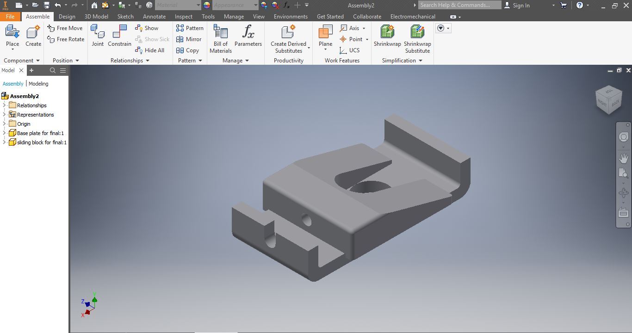Viewport: 632px width, 333px height.
Task: Open the Inspect tab
Action: [x=184, y=17]
